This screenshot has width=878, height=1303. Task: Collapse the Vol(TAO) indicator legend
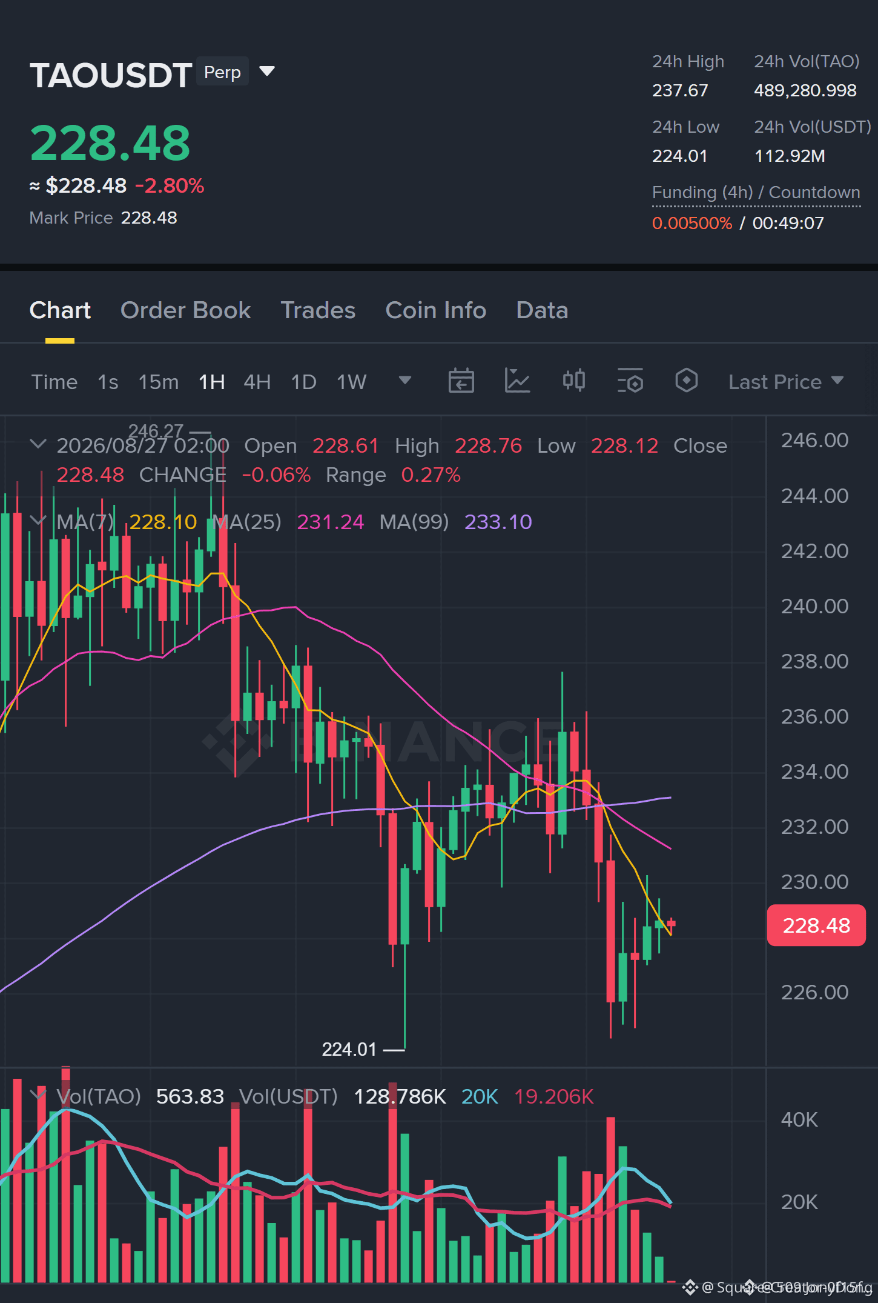[38, 1095]
